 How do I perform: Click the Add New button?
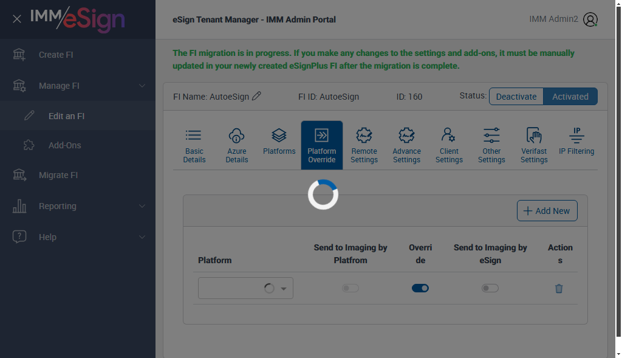(547, 211)
